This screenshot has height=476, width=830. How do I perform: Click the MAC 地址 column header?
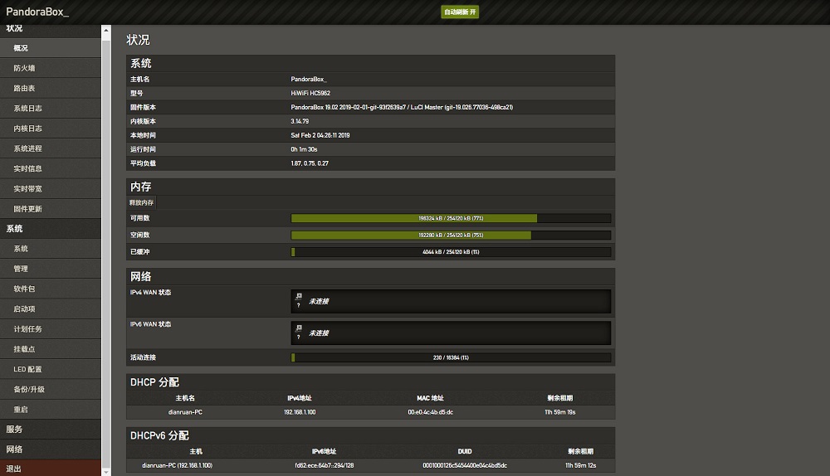tap(430, 398)
